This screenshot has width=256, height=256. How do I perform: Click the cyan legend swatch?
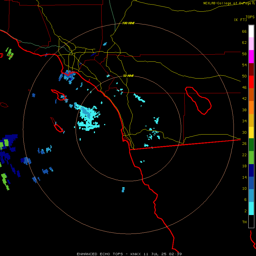click(x=251, y=208)
